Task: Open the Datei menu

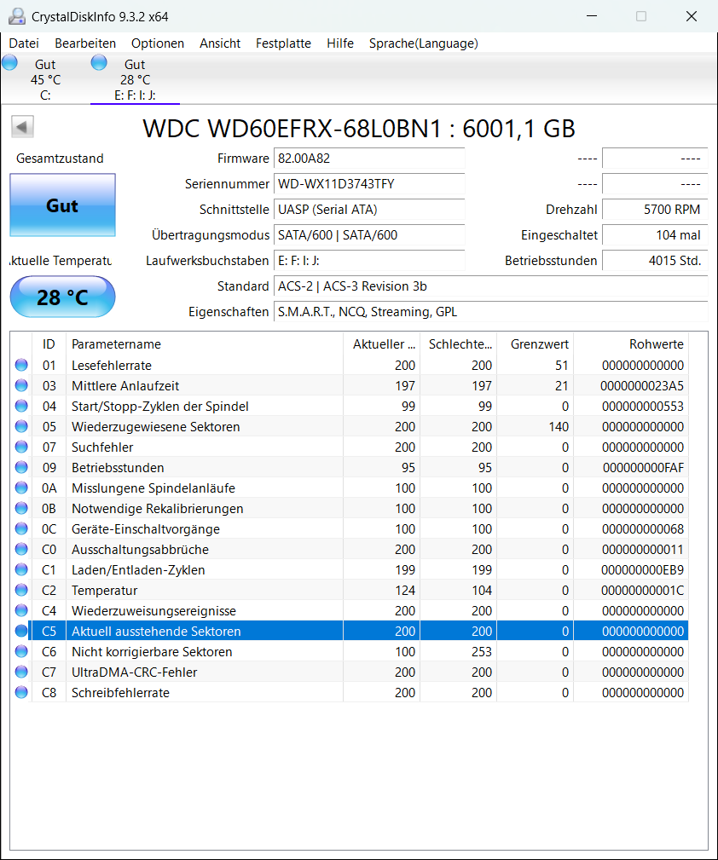Action: pyautogui.click(x=24, y=43)
